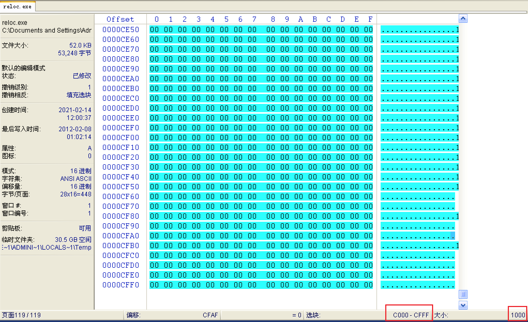The width and height of the screenshot is (528, 322).
Task: Click the hex column header 0
Action: click(156, 19)
